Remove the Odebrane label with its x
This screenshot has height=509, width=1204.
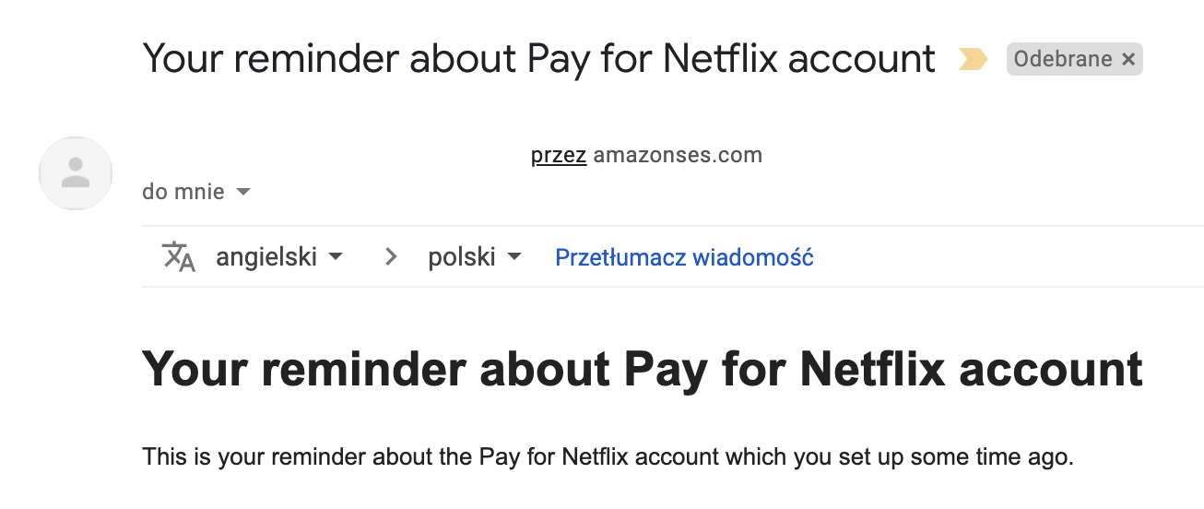tap(1128, 60)
